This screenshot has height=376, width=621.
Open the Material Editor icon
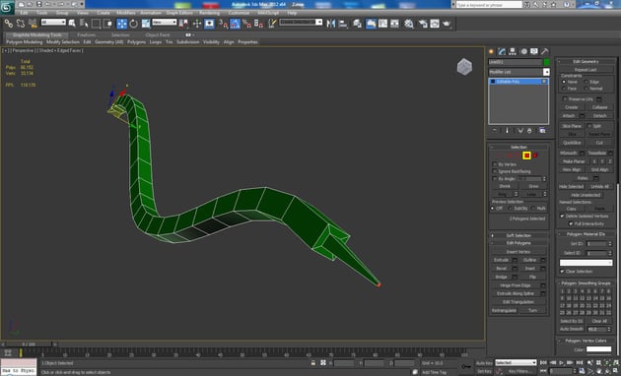pos(409,24)
